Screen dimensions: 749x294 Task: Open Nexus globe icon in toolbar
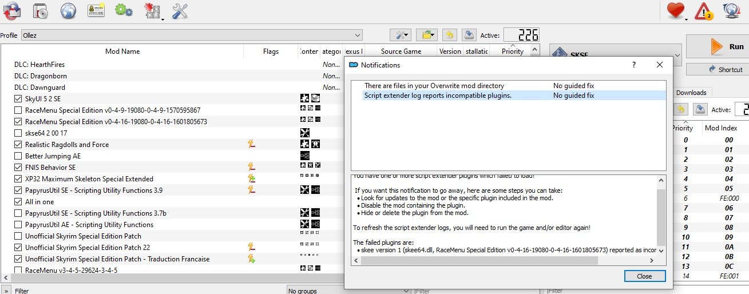coord(69,11)
